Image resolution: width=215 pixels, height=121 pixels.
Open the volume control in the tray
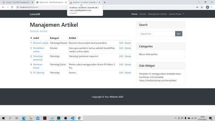(x=196, y=118)
